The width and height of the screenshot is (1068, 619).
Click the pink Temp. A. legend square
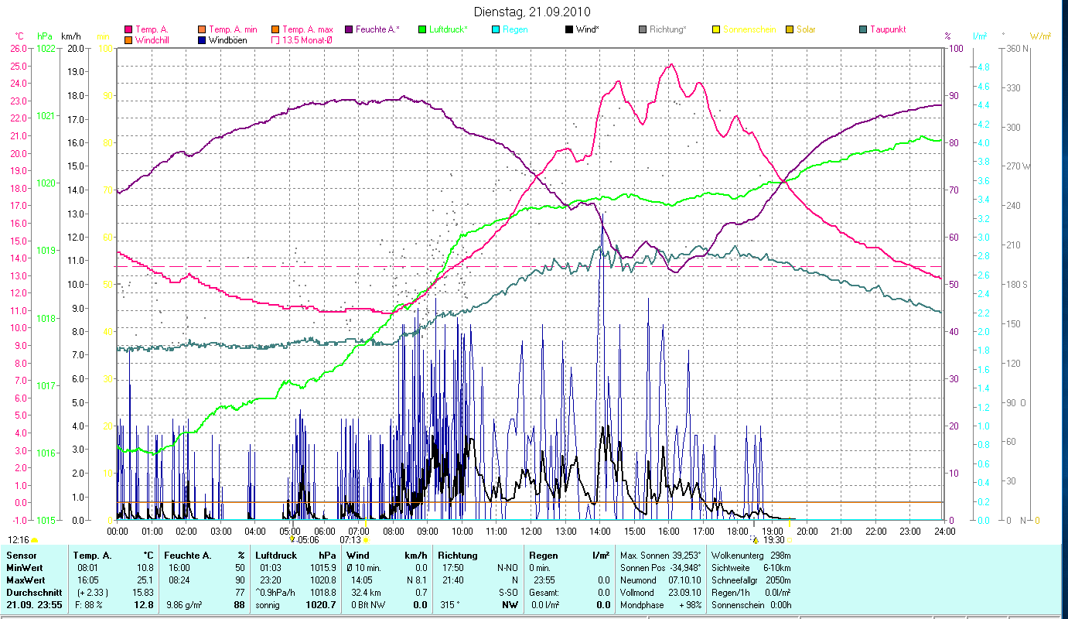tap(128, 29)
